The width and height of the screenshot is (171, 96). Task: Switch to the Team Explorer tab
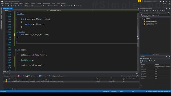(x=156, y=54)
